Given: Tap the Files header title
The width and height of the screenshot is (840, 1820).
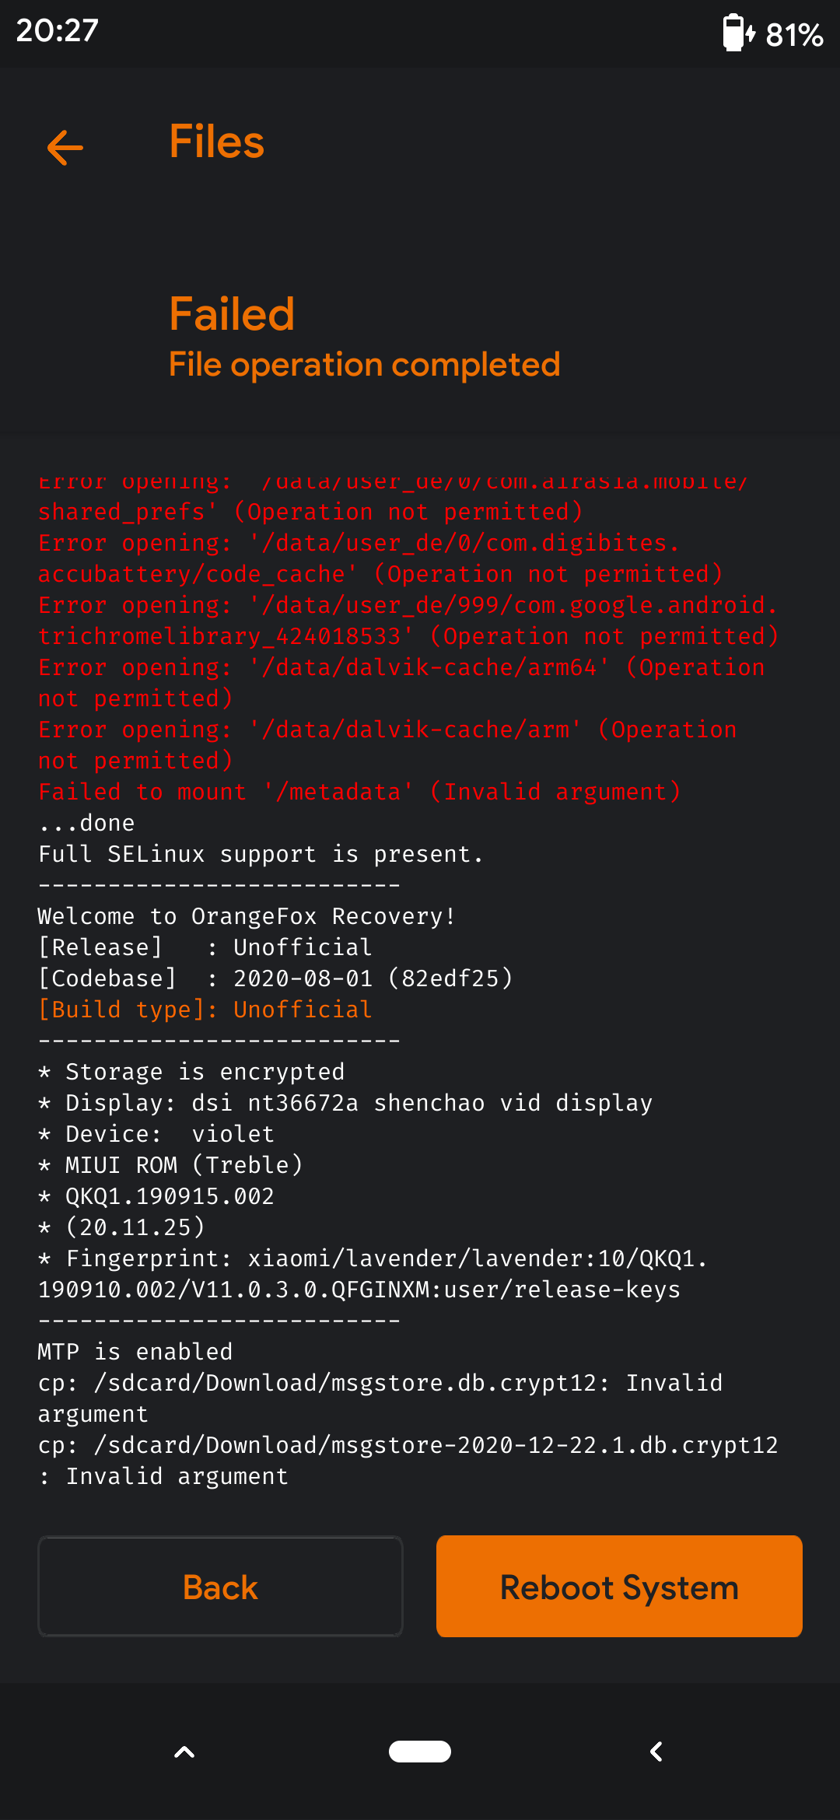Looking at the screenshot, I should point(217,142).
